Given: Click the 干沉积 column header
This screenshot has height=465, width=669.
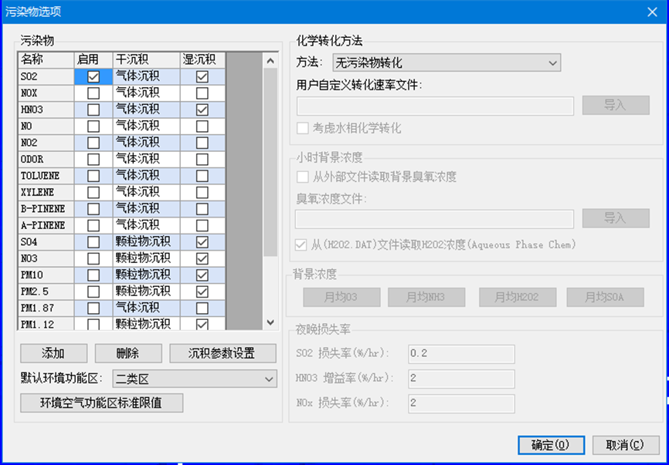Looking at the screenshot, I should pyautogui.click(x=146, y=59).
